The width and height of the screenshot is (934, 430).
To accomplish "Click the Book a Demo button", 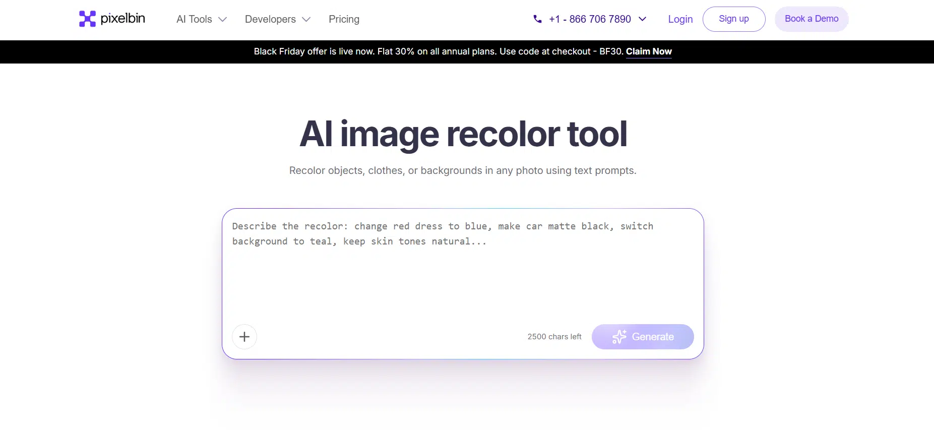I will point(811,19).
